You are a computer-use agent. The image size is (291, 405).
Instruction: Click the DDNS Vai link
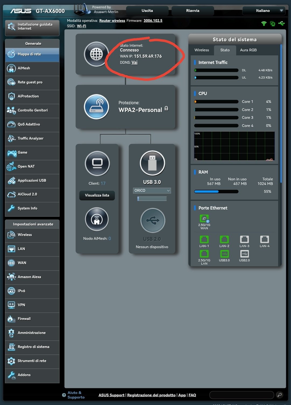134,63
